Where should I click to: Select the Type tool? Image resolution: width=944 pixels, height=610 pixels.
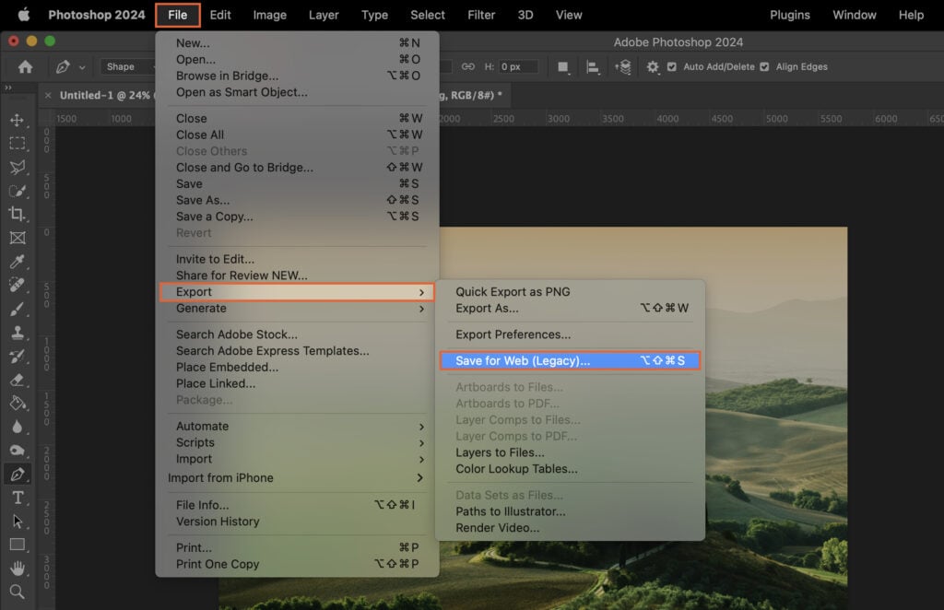[x=18, y=498]
